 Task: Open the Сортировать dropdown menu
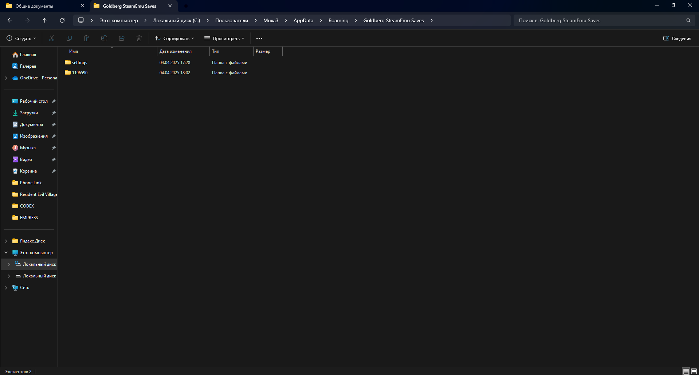pos(174,38)
